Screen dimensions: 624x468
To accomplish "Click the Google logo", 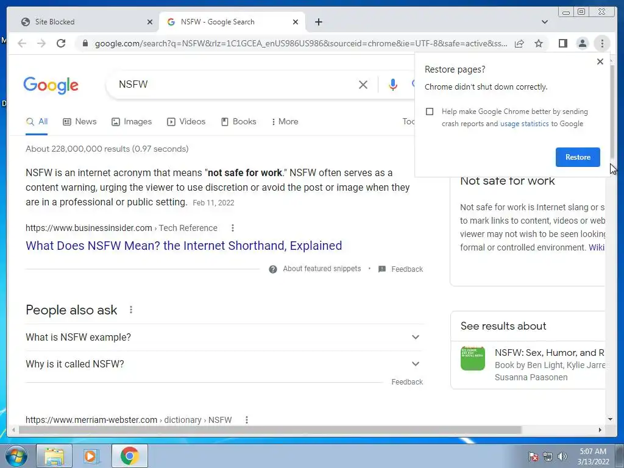I will tap(51, 85).
